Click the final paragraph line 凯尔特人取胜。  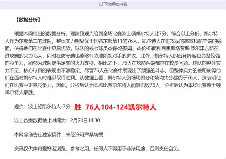coord(20,93)
